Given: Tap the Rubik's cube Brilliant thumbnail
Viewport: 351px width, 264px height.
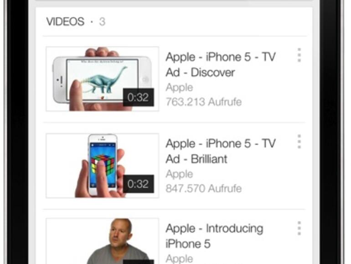Looking at the screenshot, I should click(102, 166).
